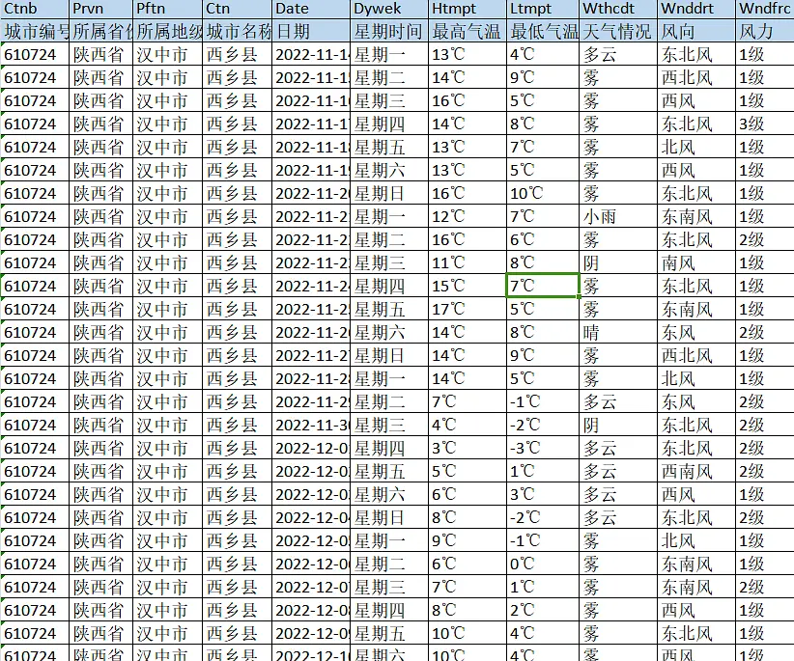This screenshot has height=661, width=794.
Task: Click the 3℃ high cell beside -3℃
Action: click(468, 448)
